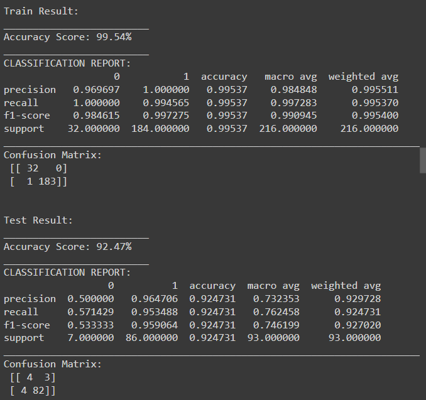The width and height of the screenshot is (426, 400).
Task: Click the train support value 184.000000
Action: point(160,129)
